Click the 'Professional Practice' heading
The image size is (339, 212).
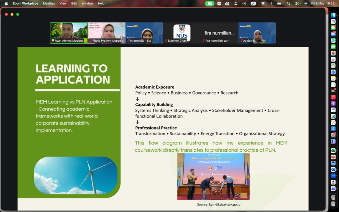click(x=156, y=128)
